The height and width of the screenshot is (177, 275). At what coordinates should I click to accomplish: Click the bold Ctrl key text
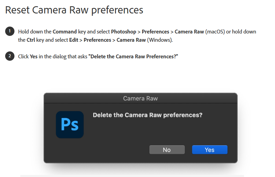[31, 40]
